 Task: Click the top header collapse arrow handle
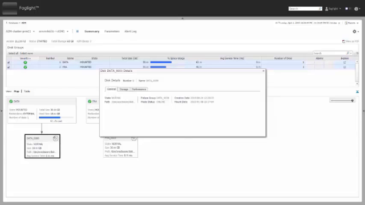coord(182,18)
